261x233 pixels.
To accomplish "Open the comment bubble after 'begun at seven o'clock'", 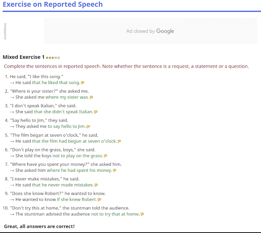I will pyautogui.click(x=119, y=141).
